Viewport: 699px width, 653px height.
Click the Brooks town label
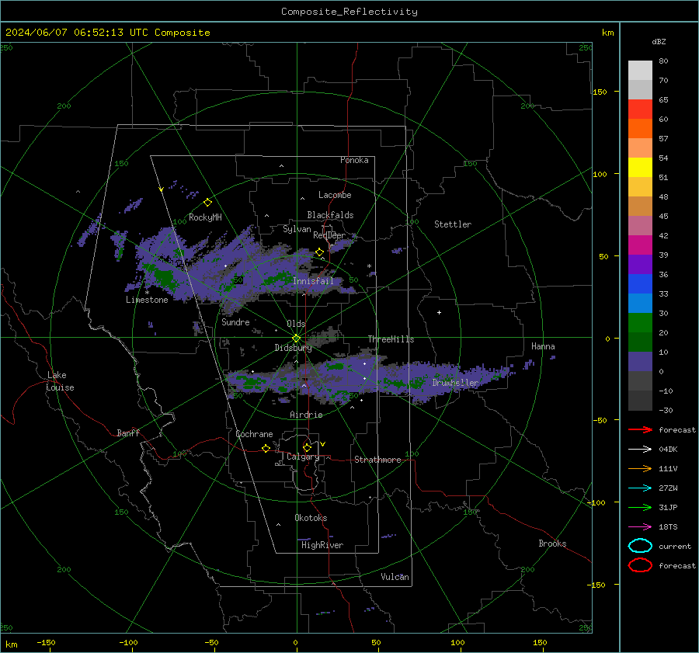pos(552,544)
